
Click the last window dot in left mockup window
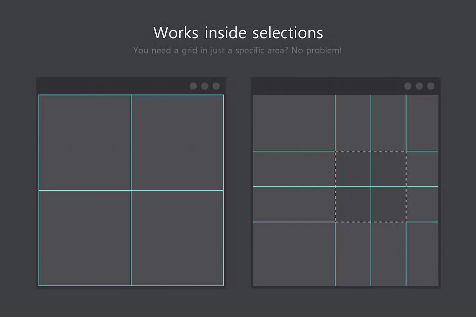pos(216,86)
